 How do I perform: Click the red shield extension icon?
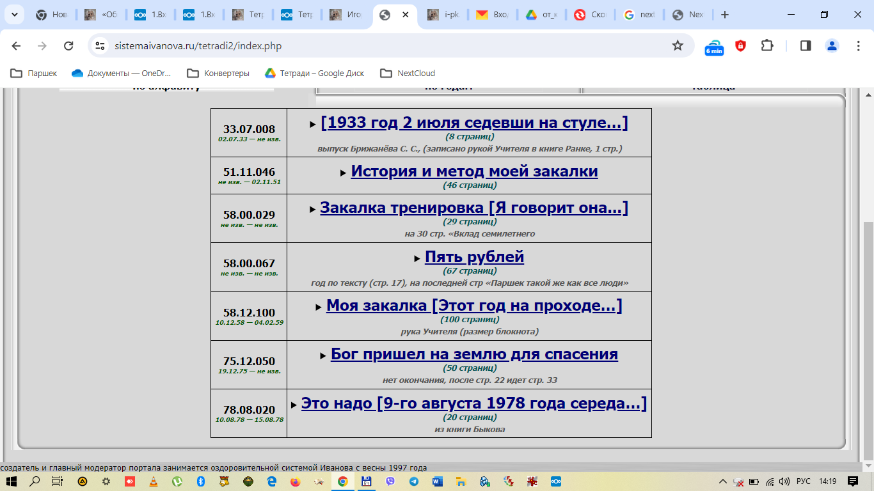pyautogui.click(x=740, y=45)
